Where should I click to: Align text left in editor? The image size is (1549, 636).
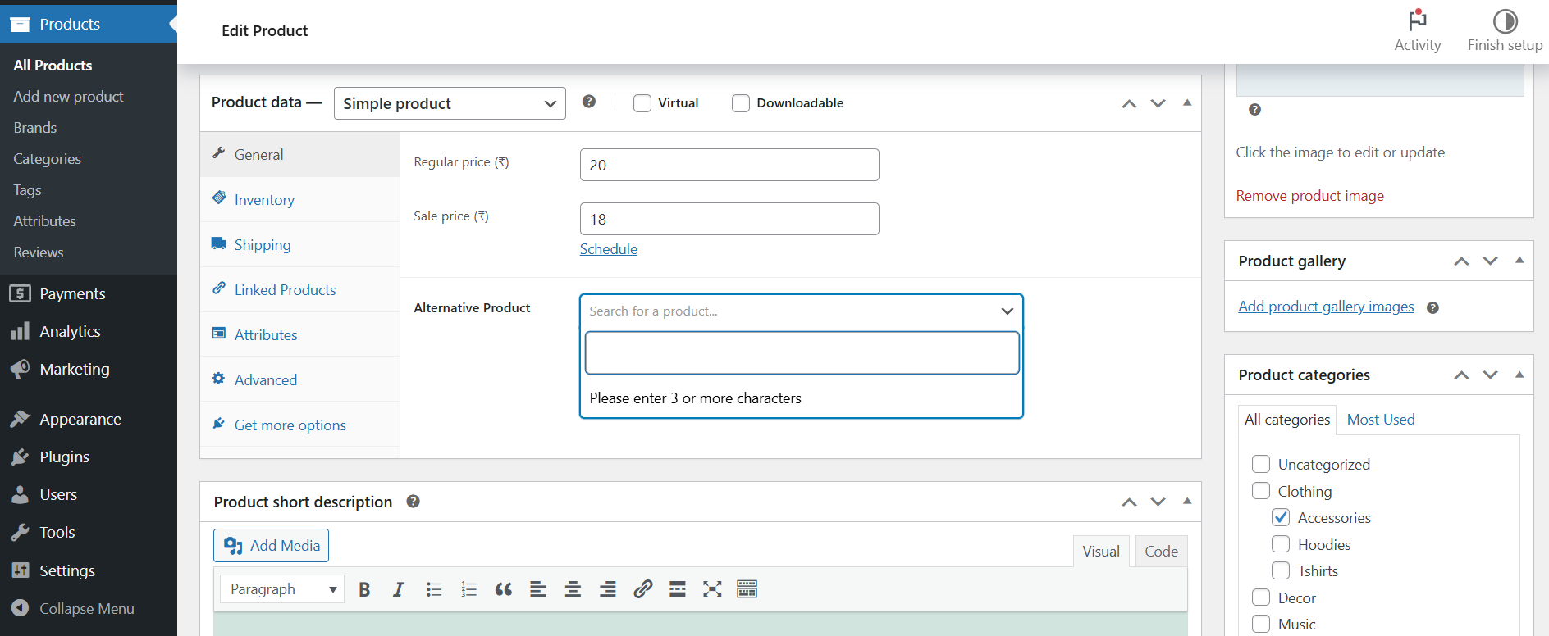click(538, 589)
